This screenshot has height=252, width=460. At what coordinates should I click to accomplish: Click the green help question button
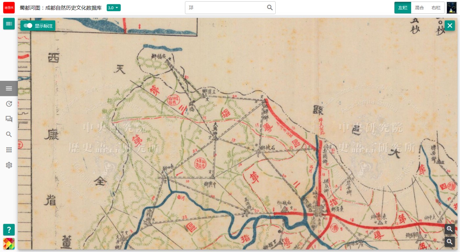[x=9, y=230]
